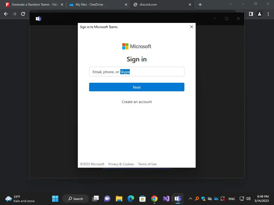Open Visual Studio from taskbar
This screenshot has height=205, width=274.
pyautogui.click(x=166, y=199)
